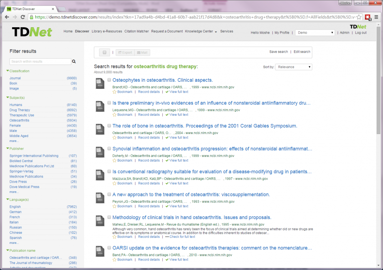Click bookmark star for Lequesne,MG result
The height and width of the screenshot is (270, 383).
click(114, 115)
